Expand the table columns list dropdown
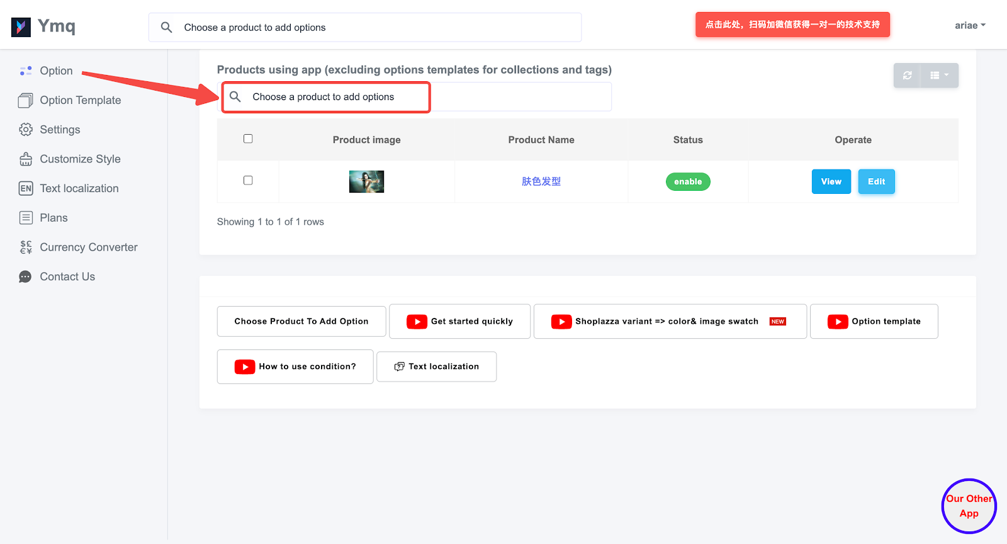The width and height of the screenshot is (1007, 544). [939, 76]
